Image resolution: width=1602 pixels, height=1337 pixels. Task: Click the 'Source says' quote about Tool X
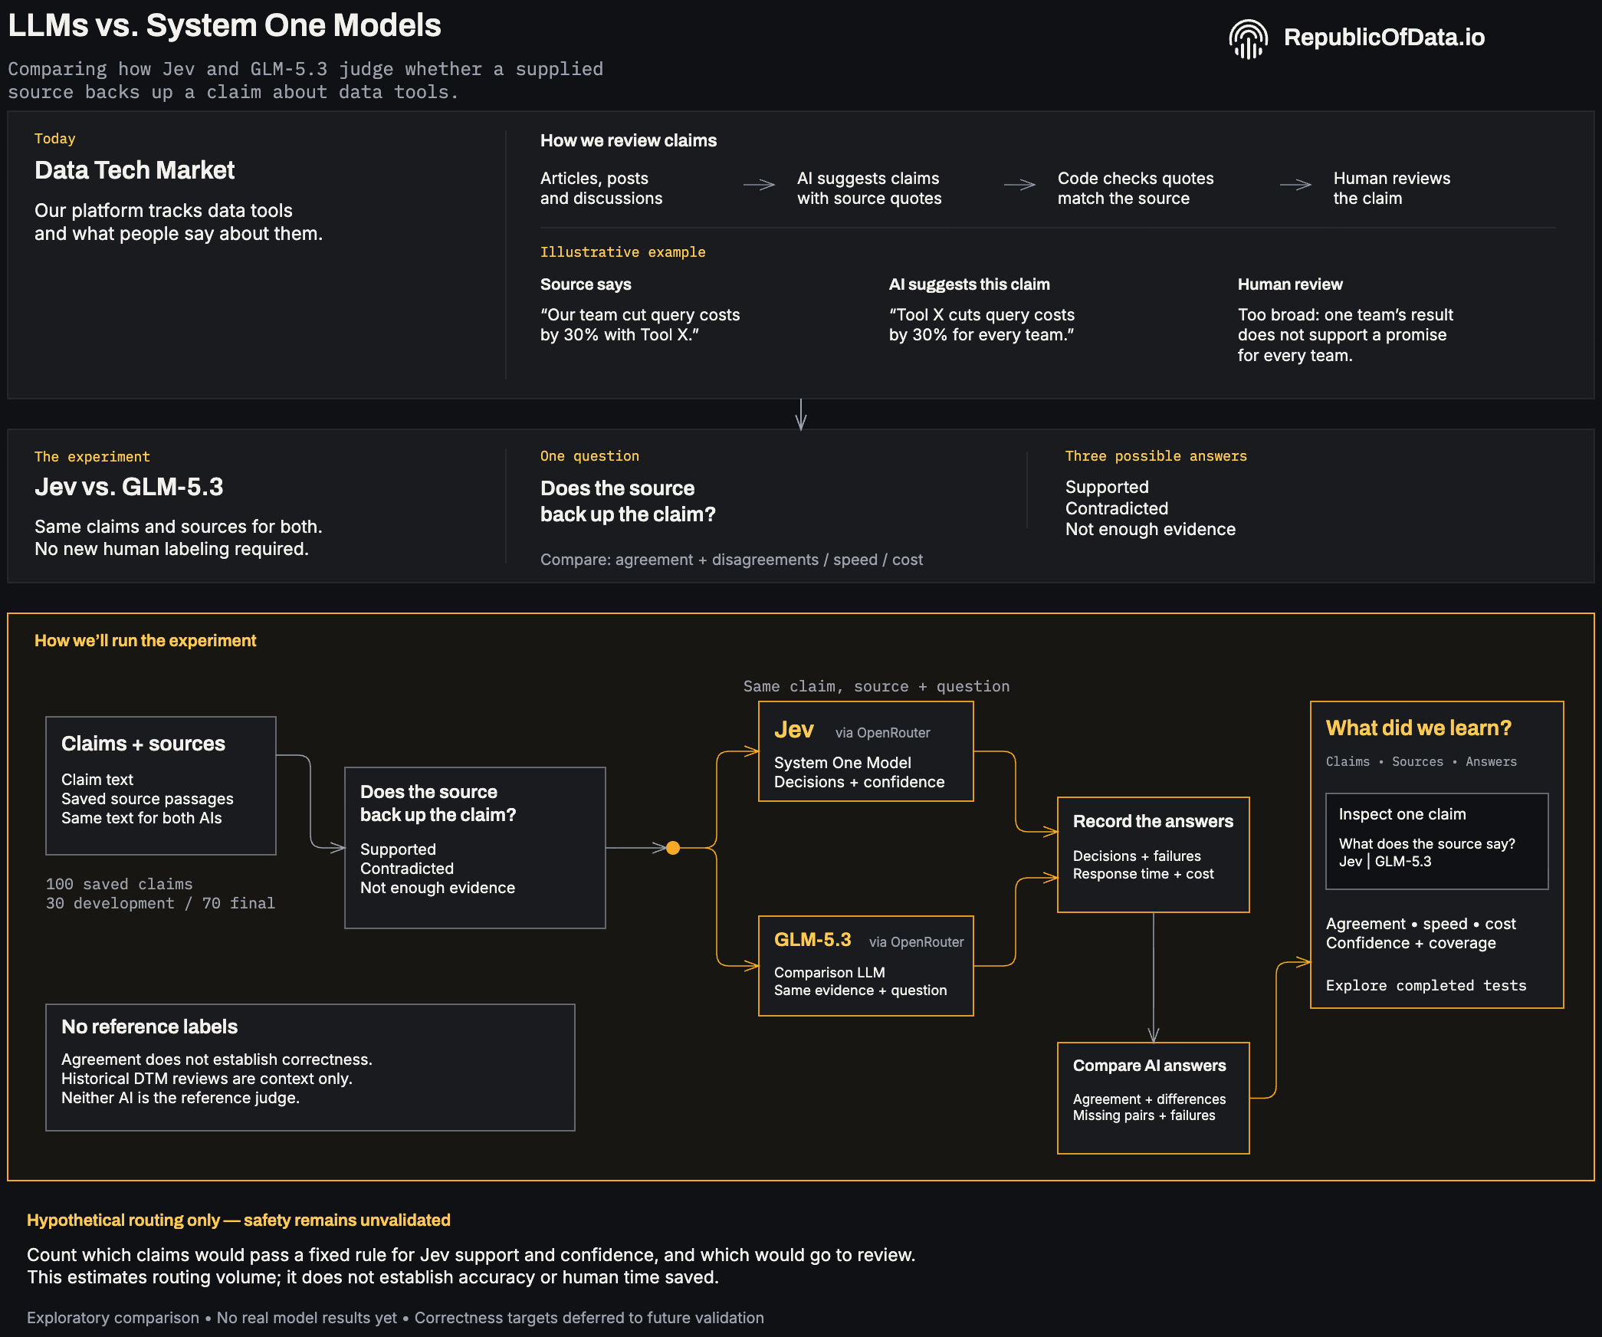point(640,324)
